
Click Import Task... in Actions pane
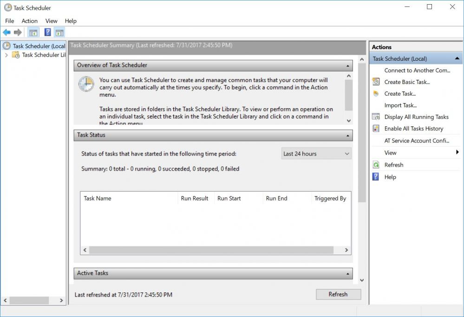pyautogui.click(x=400, y=105)
